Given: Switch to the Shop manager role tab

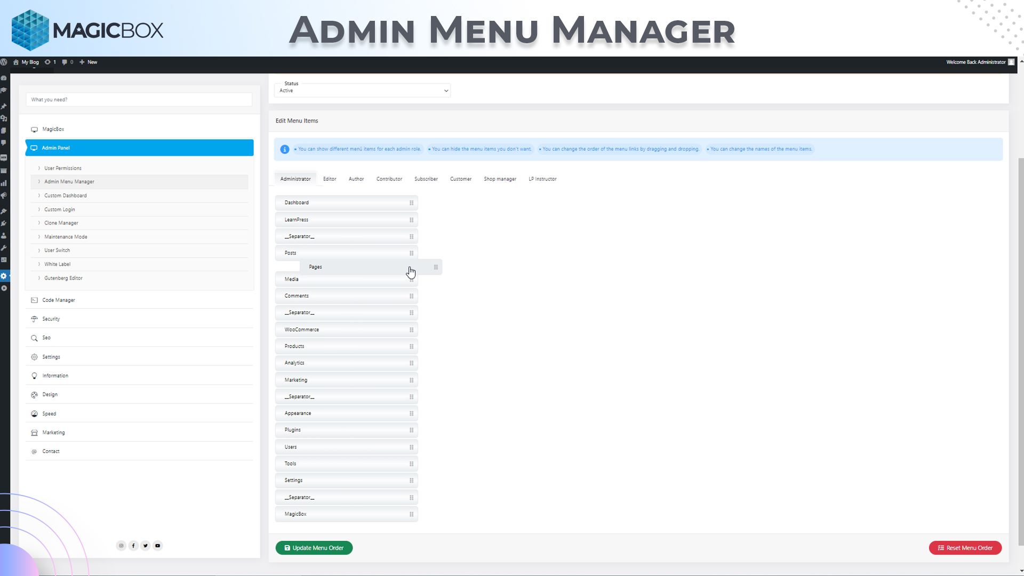Looking at the screenshot, I should tap(500, 179).
